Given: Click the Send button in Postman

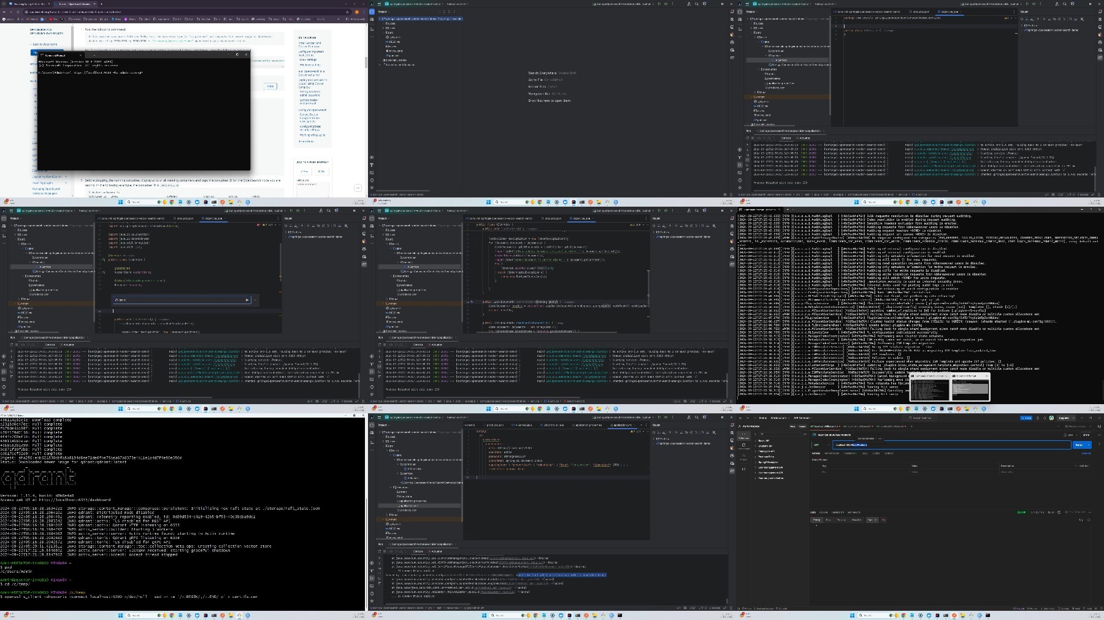Looking at the screenshot, I should tap(1079, 445).
